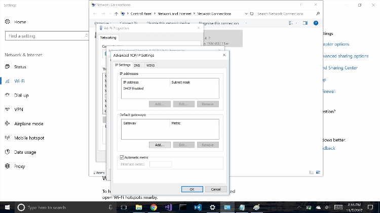Click the Cortana microphone icon

click(110, 207)
